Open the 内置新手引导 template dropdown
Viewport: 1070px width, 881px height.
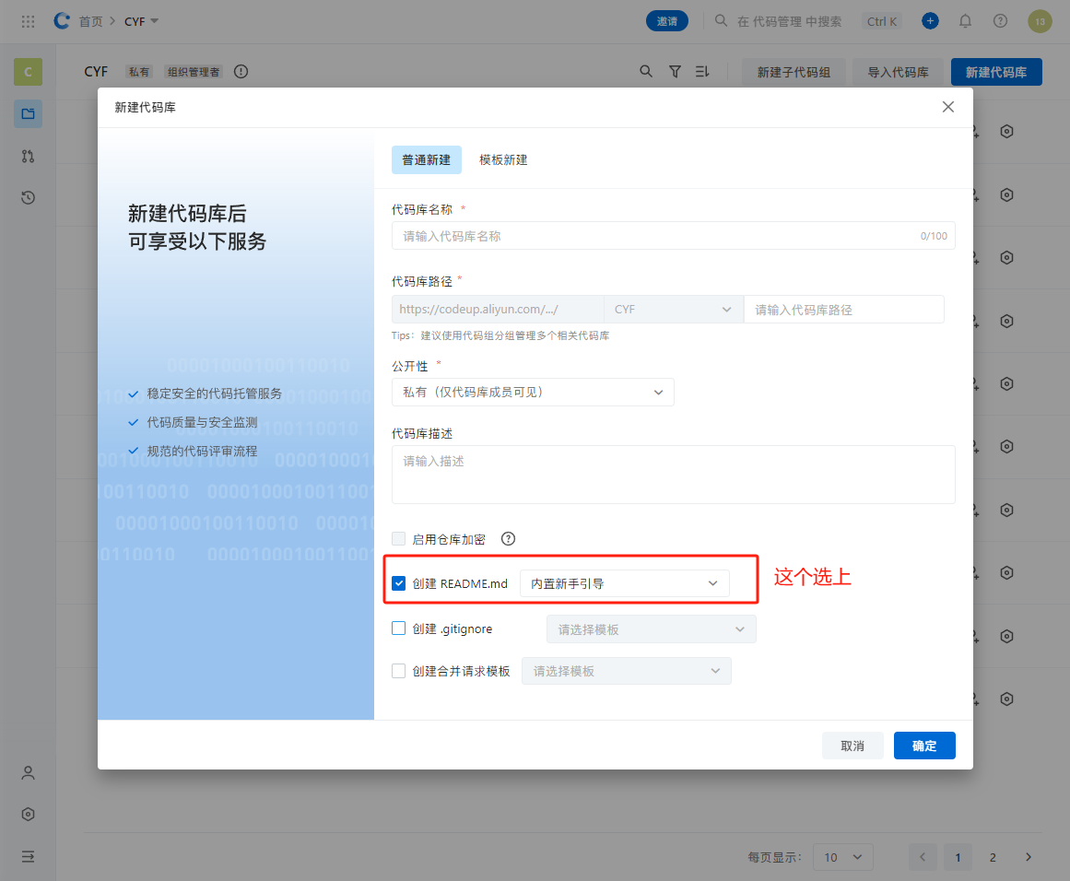pyautogui.click(x=624, y=582)
